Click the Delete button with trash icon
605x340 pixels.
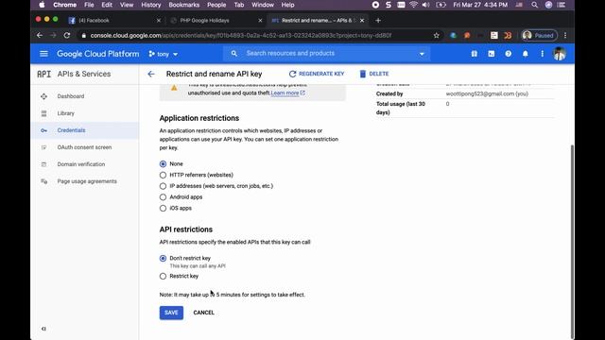click(374, 74)
